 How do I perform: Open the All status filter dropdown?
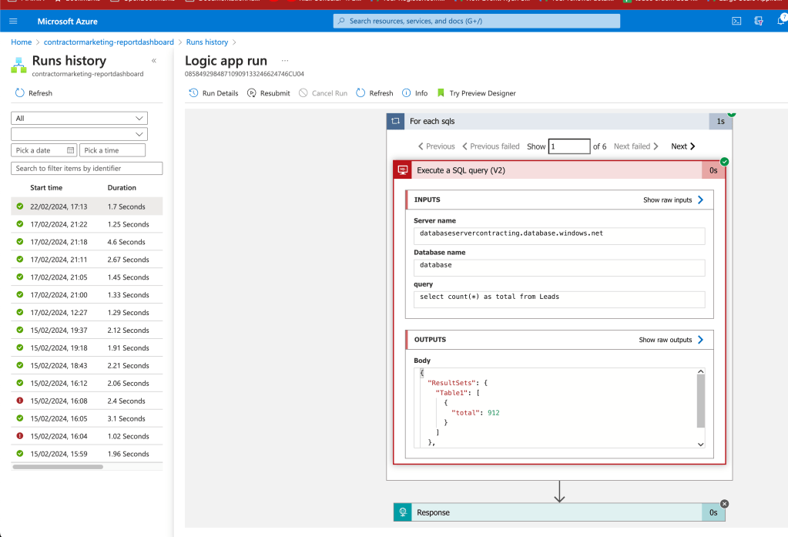[79, 118]
